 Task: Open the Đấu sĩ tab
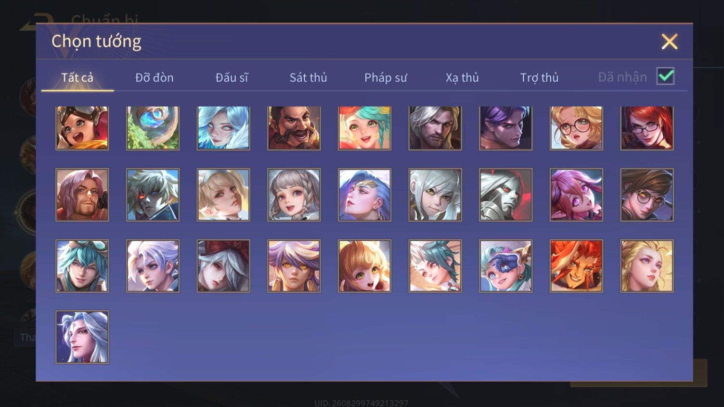[x=232, y=77]
